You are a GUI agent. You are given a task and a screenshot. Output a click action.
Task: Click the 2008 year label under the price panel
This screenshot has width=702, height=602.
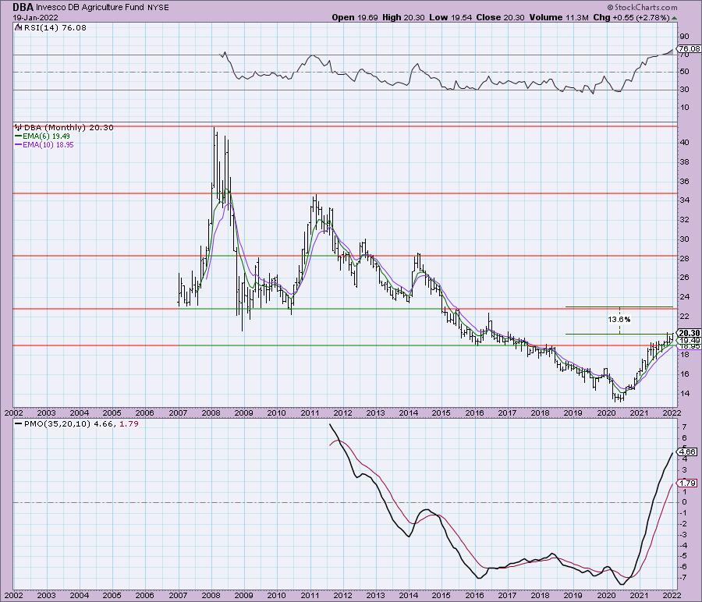[x=211, y=413]
